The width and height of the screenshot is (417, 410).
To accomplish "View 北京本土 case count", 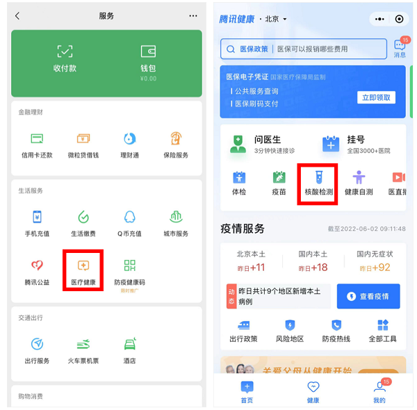I will click(251, 261).
